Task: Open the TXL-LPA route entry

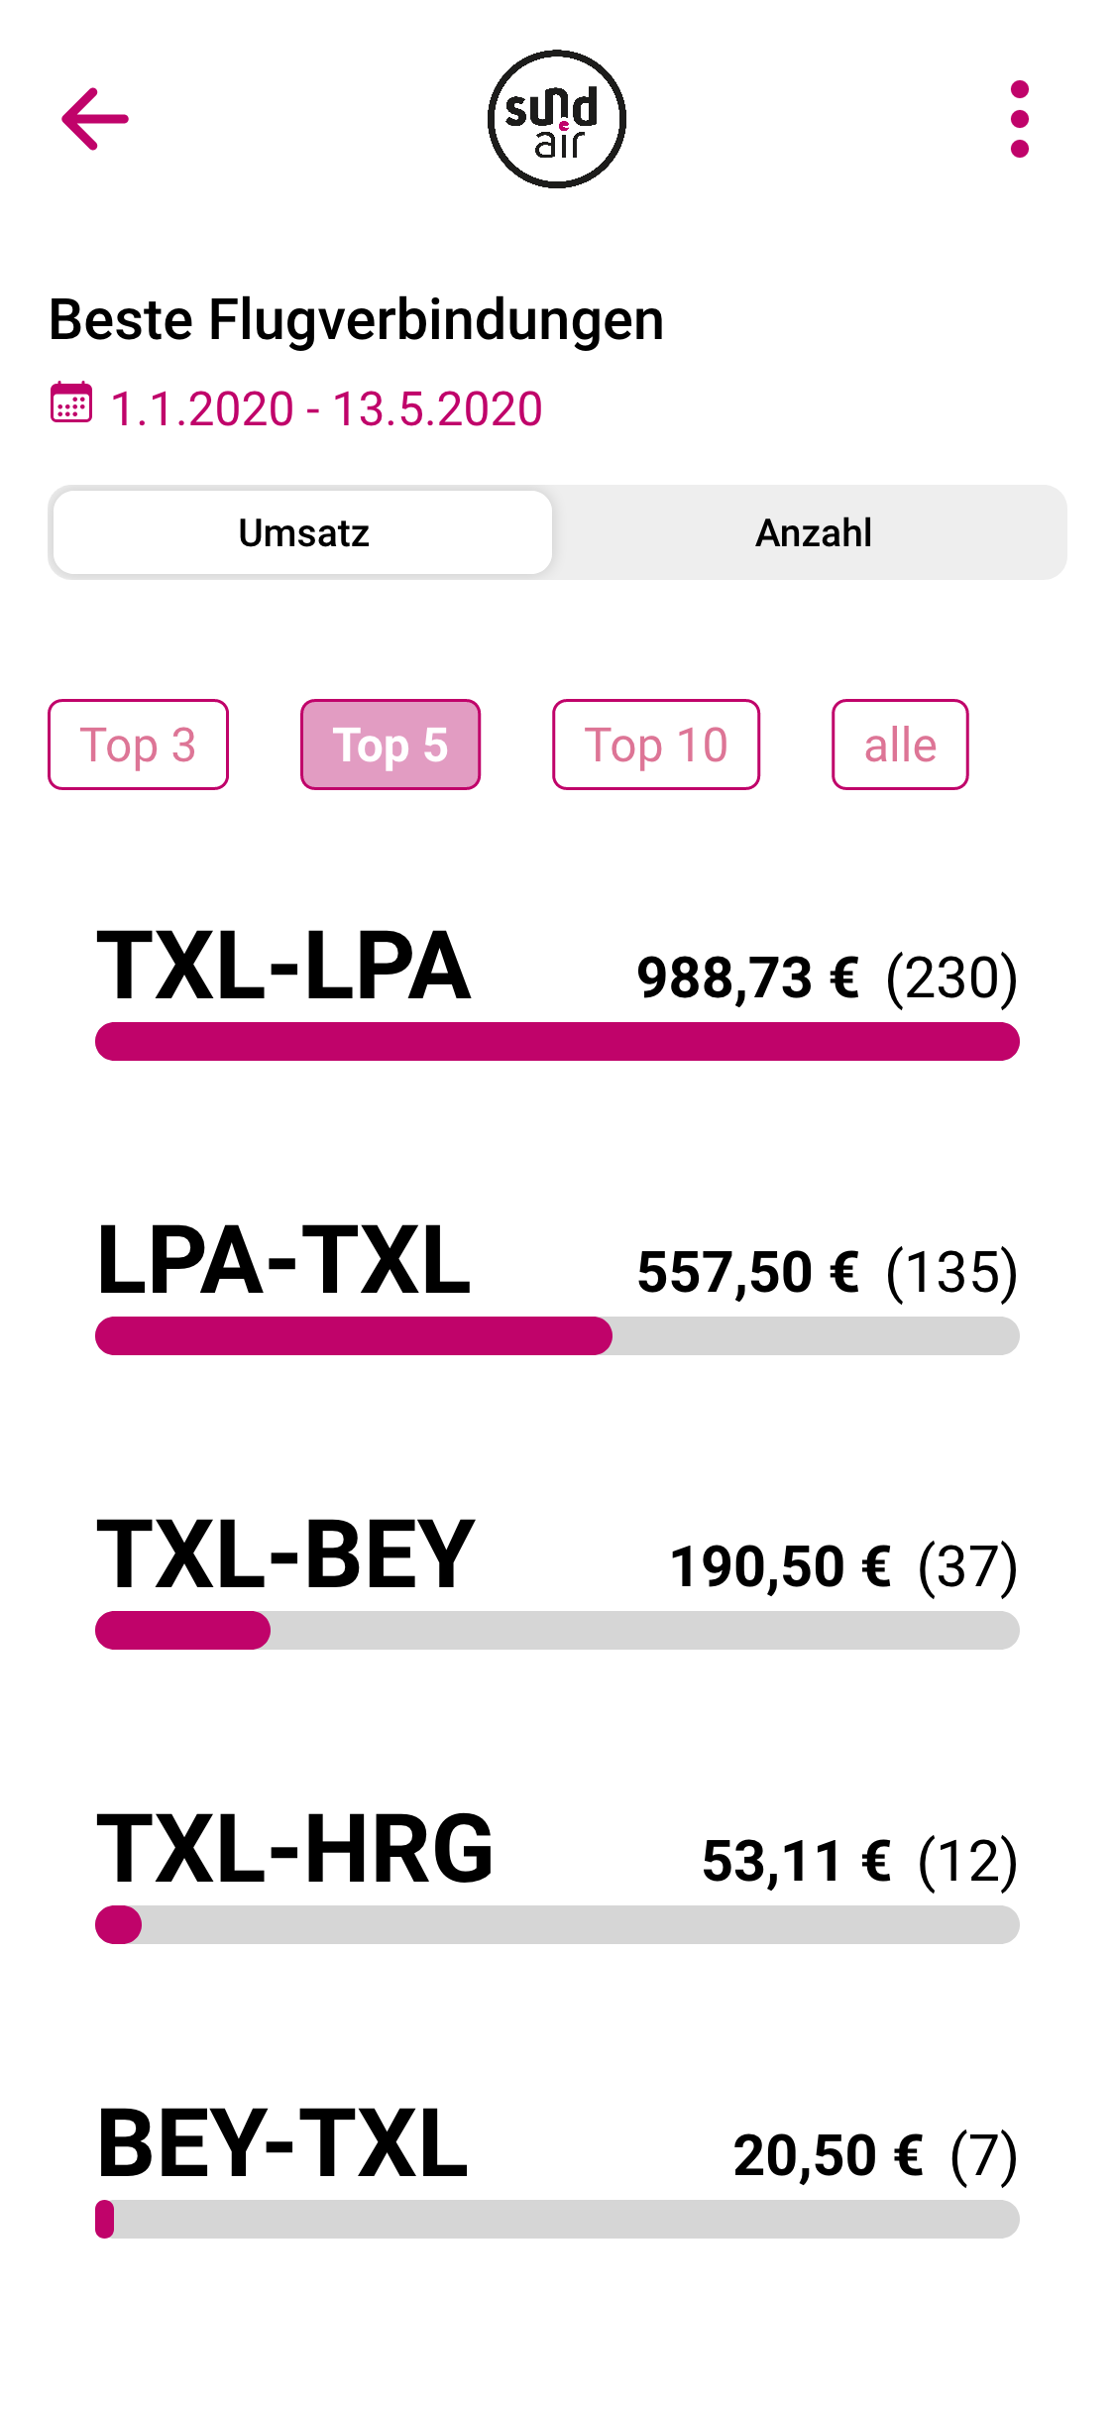Action: point(283,966)
